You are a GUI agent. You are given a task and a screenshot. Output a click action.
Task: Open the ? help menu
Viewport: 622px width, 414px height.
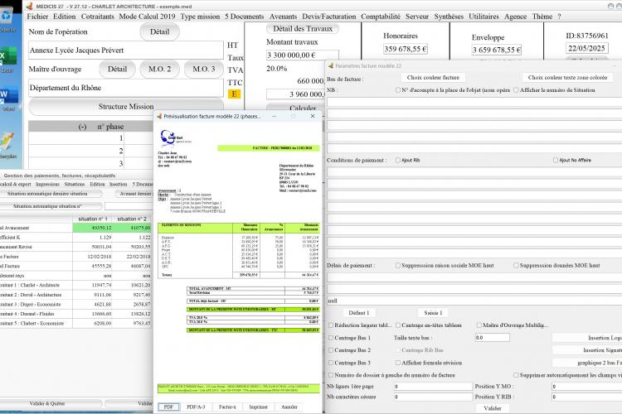coord(559,17)
